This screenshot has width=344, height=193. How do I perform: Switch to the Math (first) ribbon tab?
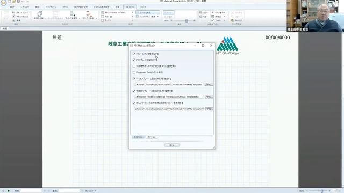coord(12,7)
